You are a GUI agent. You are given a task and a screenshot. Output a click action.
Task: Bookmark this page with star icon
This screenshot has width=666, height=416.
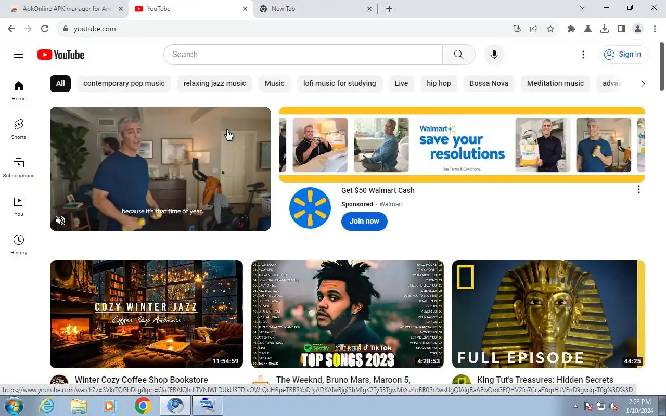(550, 29)
